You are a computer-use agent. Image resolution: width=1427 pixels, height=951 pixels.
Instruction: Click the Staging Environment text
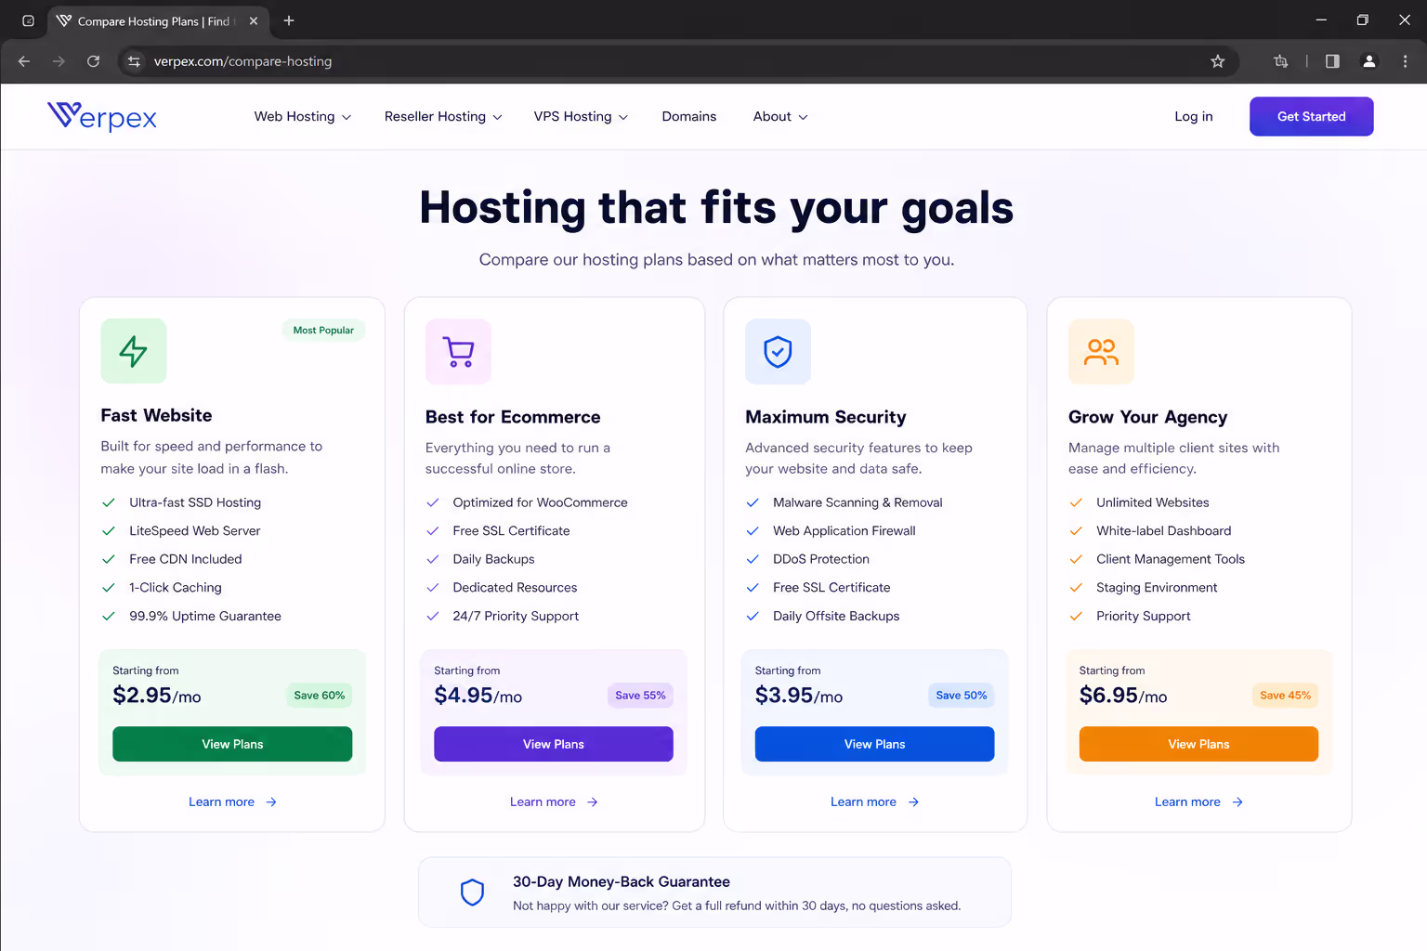(1157, 588)
